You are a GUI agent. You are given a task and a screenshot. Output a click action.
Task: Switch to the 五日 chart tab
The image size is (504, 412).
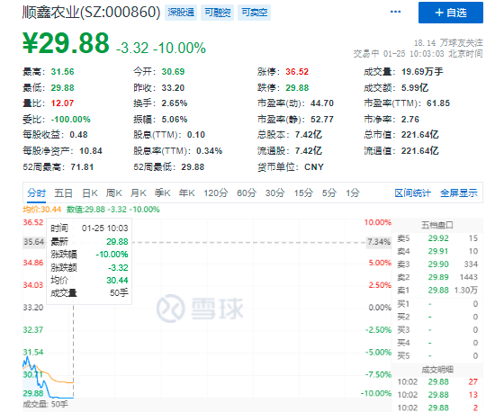pyautogui.click(x=63, y=193)
